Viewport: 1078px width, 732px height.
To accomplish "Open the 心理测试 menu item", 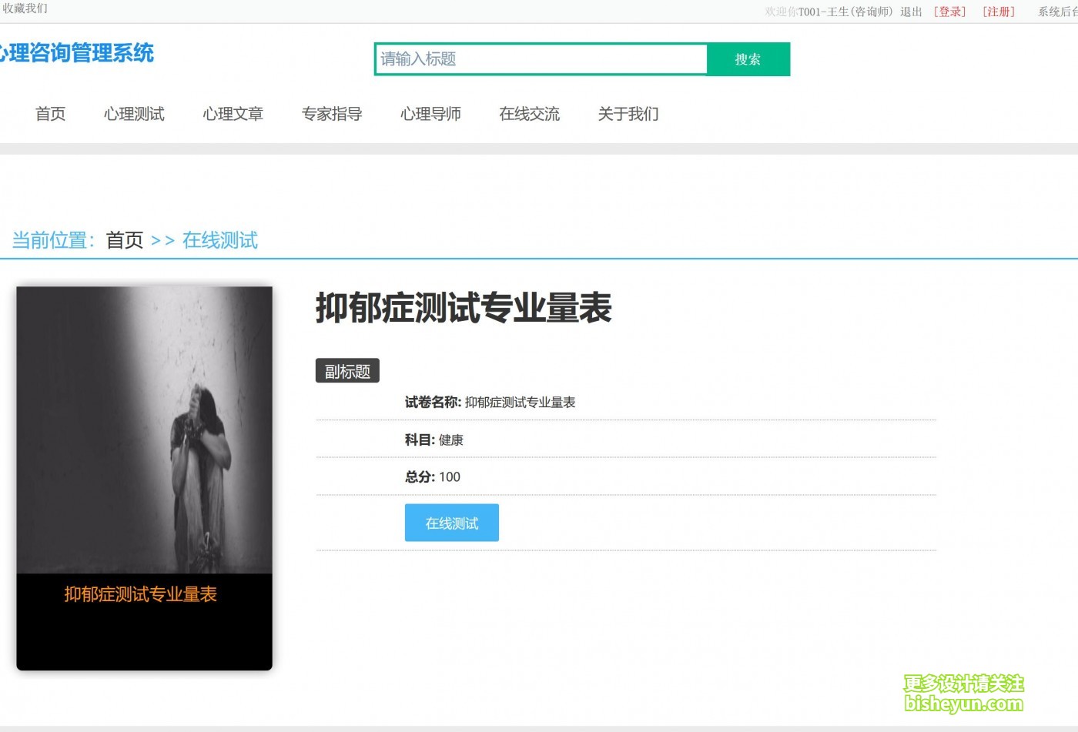I will click(x=134, y=114).
